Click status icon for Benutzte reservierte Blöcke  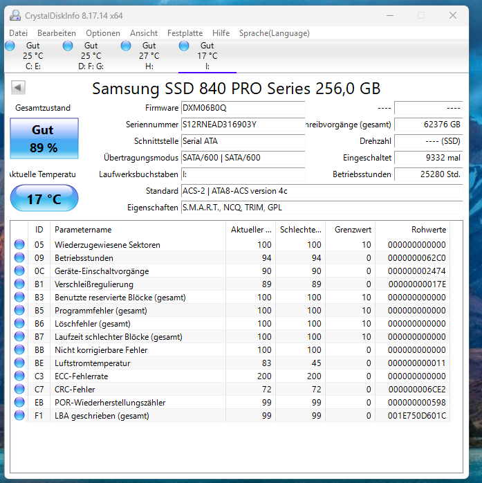(19, 297)
